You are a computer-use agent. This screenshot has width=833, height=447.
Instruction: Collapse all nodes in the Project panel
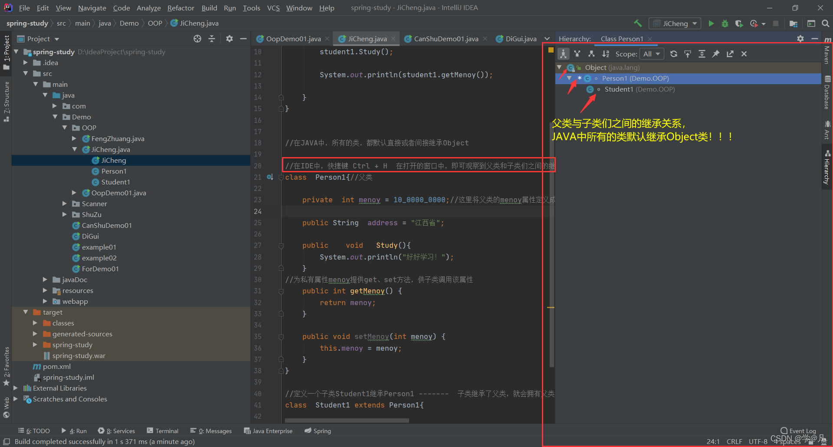tap(212, 39)
